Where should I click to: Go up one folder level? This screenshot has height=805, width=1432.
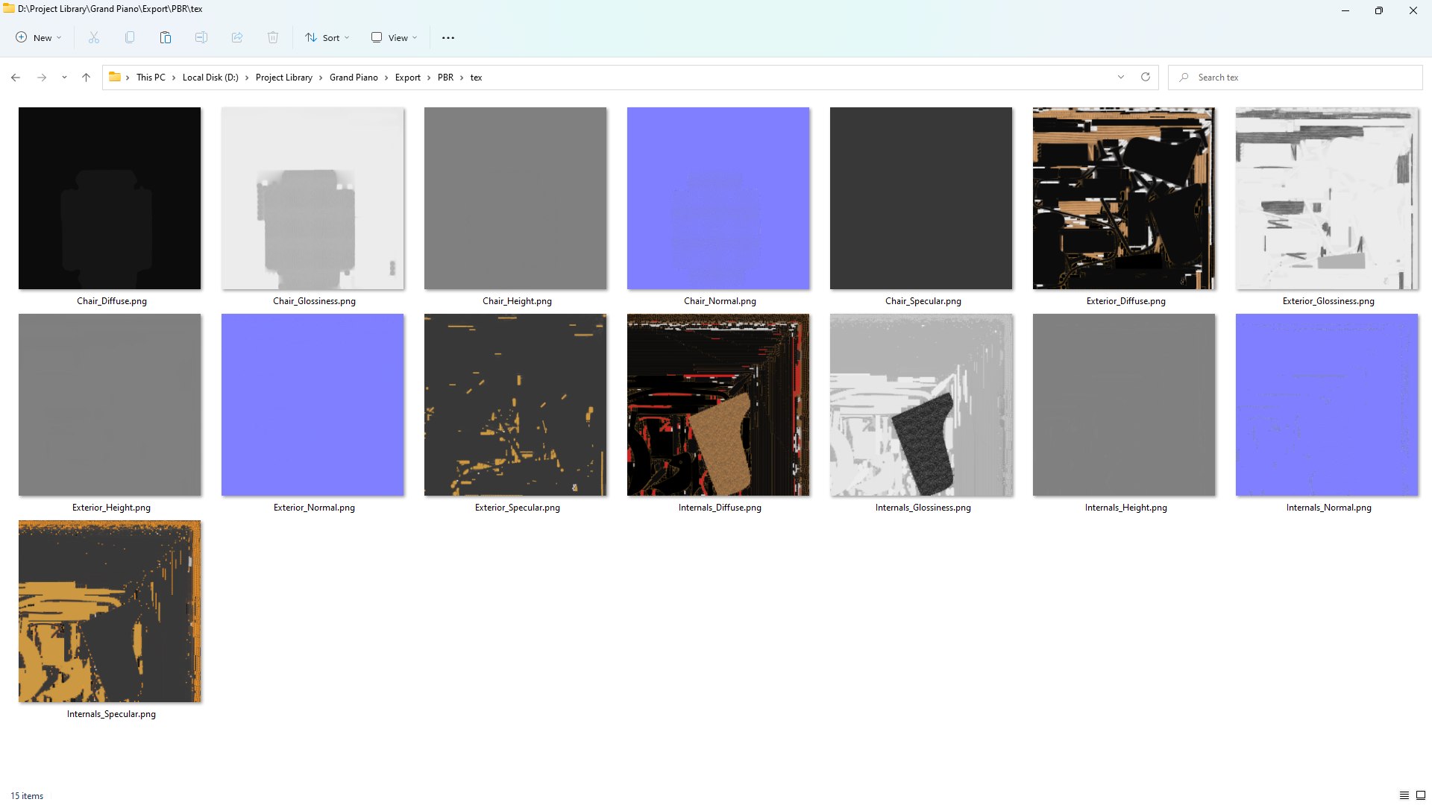coord(86,78)
